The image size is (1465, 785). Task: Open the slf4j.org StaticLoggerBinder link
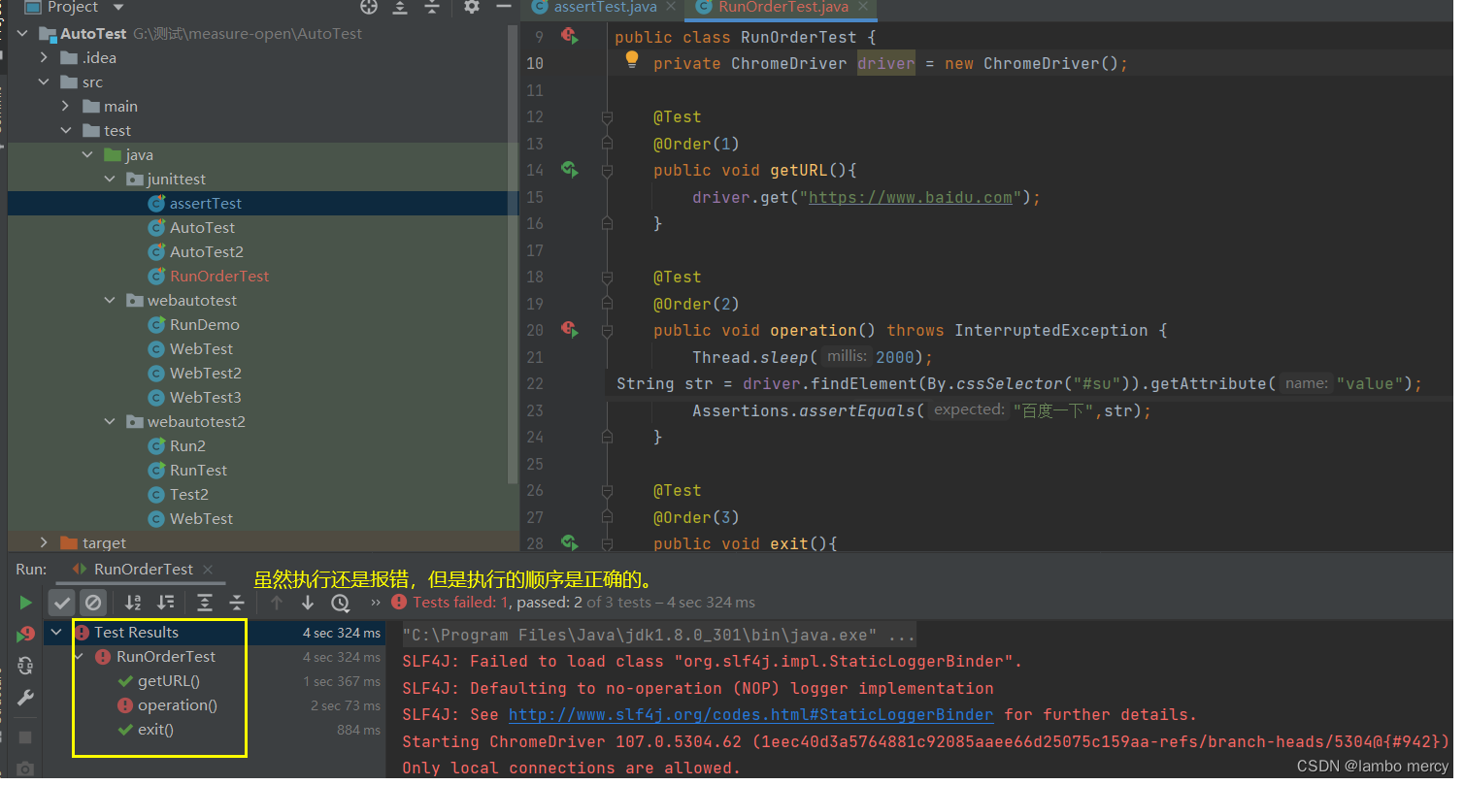tap(750, 715)
